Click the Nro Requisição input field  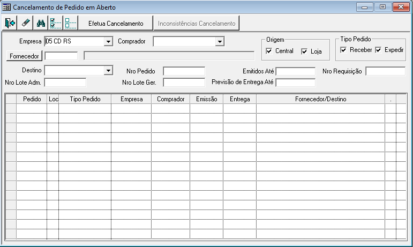point(386,71)
